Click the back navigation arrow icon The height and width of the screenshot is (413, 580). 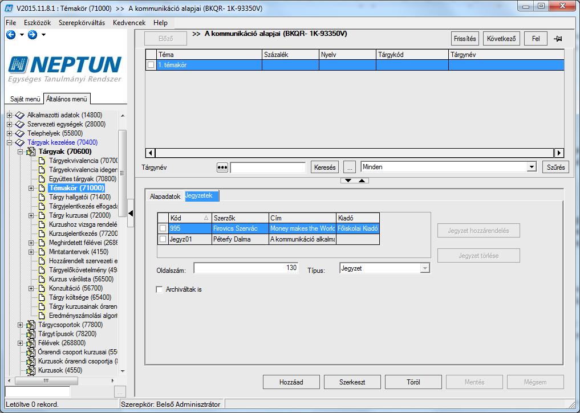(x=11, y=35)
